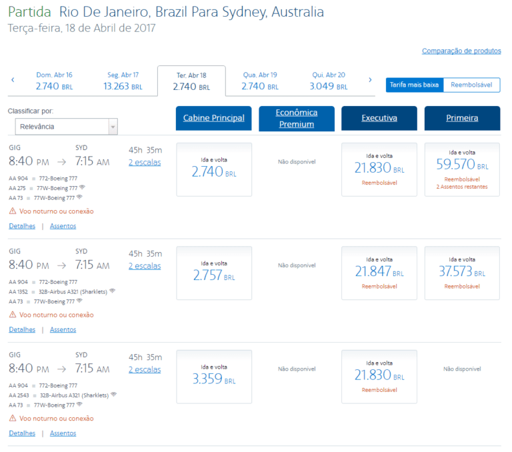Click the Cabine Principal column header
Image resolution: width=512 pixels, height=452 pixels.
coord(214,118)
